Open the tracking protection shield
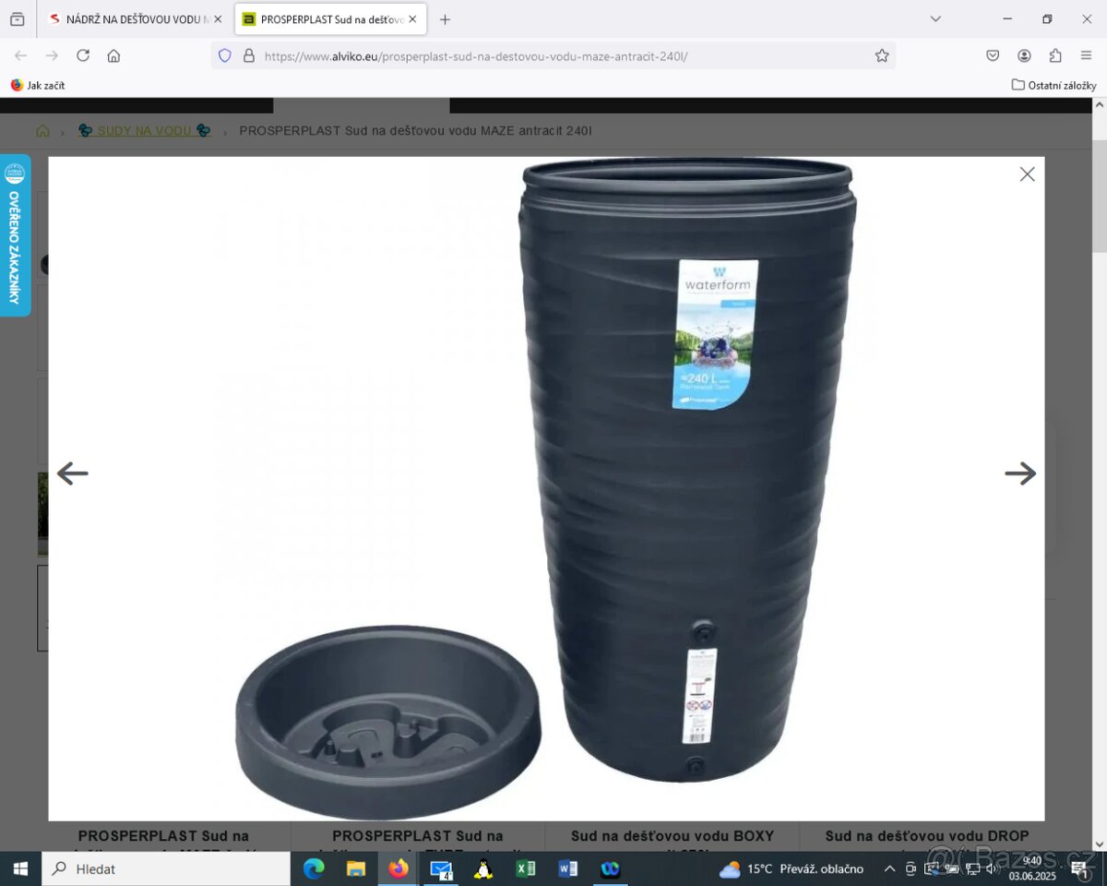Image resolution: width=1107 pixels, height=886 pixels. pos(225,55)
